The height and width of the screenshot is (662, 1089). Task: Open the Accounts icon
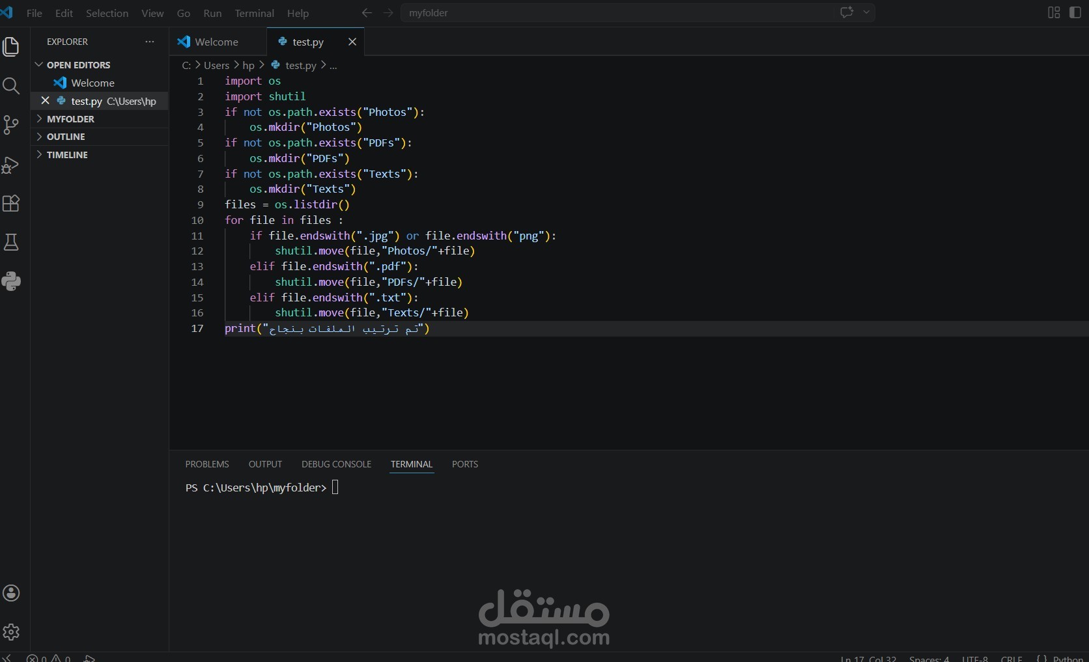11,593
